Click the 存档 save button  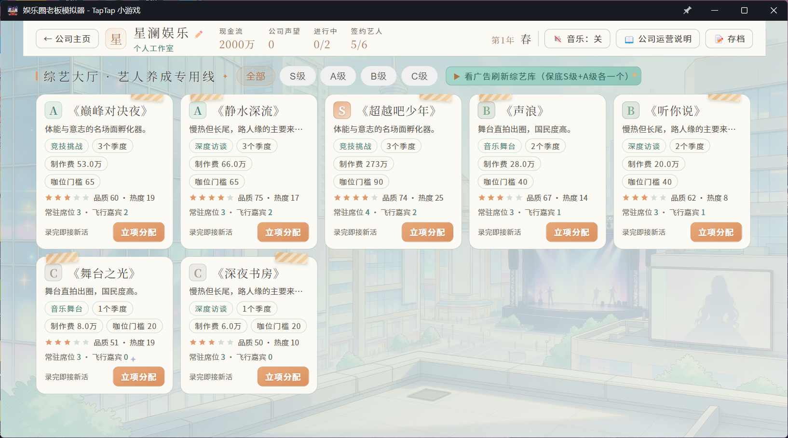pyautogui.click(x=729, y=39)
